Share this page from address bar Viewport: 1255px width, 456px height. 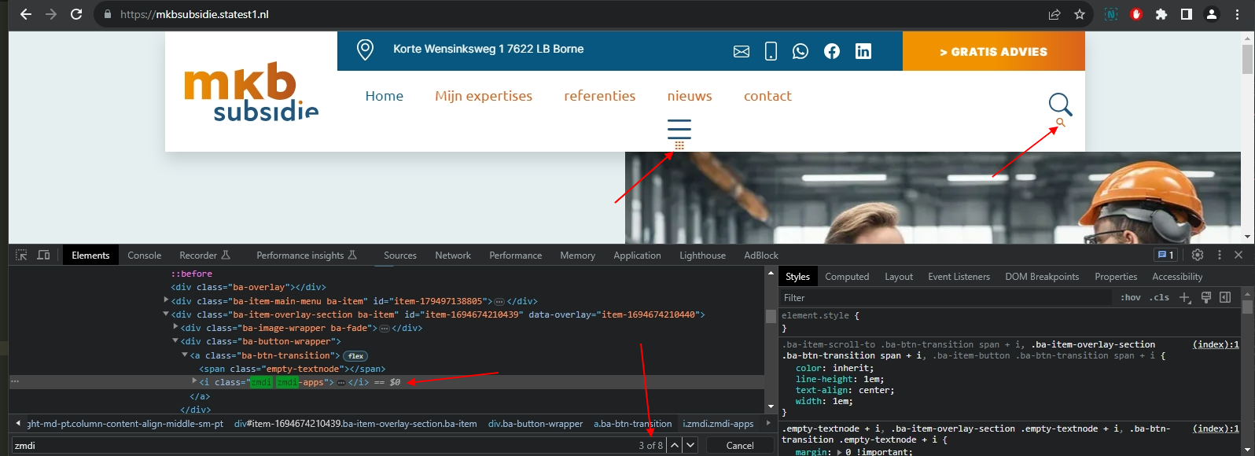click(1054, 14)
